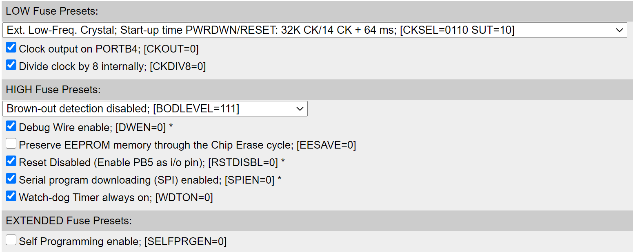The height and width of the screenshot is (252, 633).
Task: Disable the Debug Wire enable checkbox
Action: (11, 127)
